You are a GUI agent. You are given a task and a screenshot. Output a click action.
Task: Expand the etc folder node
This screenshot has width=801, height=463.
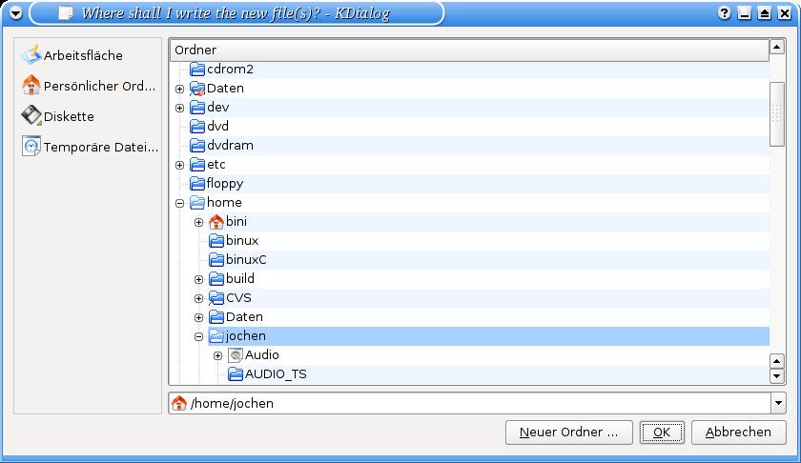click(180, 165)
